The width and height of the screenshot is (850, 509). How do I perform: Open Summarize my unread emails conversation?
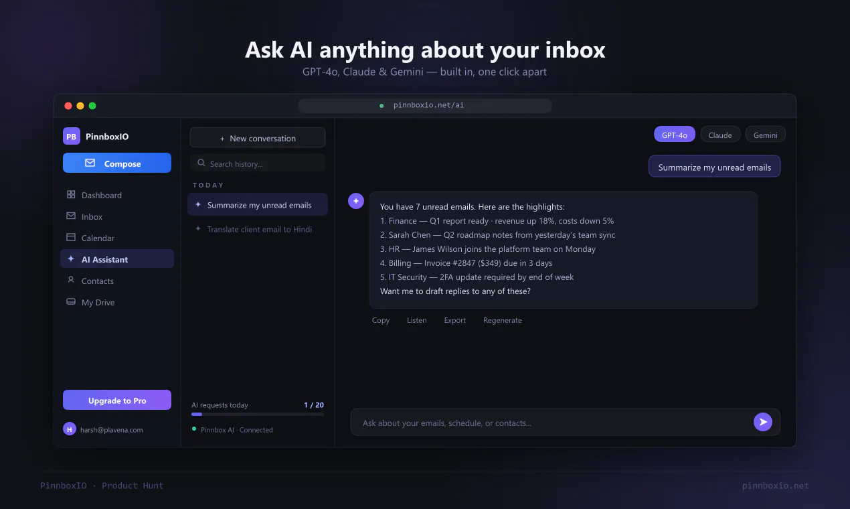pos(258,205)
